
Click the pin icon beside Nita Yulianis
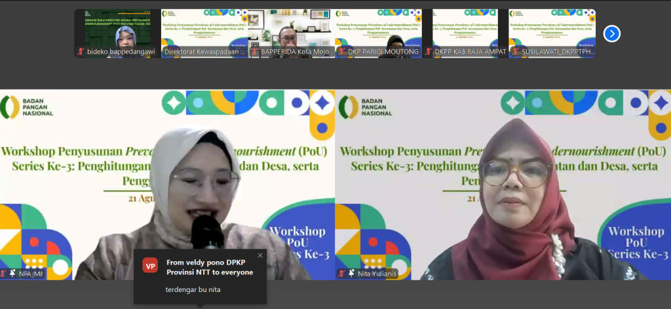[x=351, y=274]
